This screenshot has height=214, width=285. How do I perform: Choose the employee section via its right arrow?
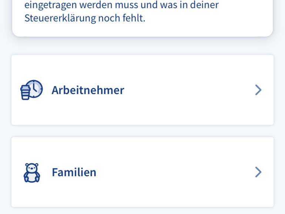(x=258, y=90)
